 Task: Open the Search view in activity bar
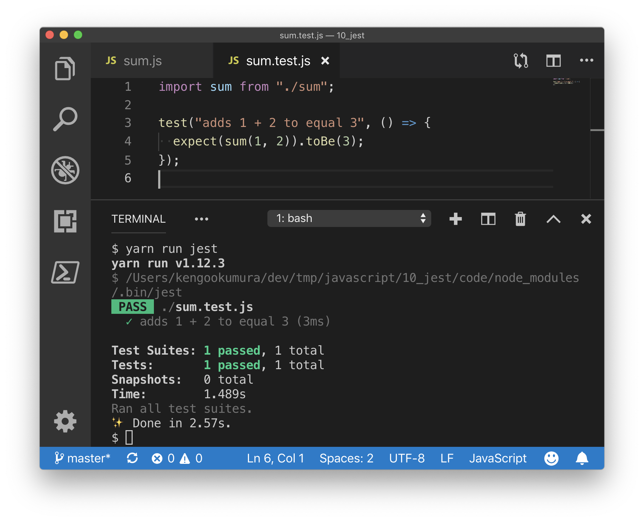tap(65, 119)
